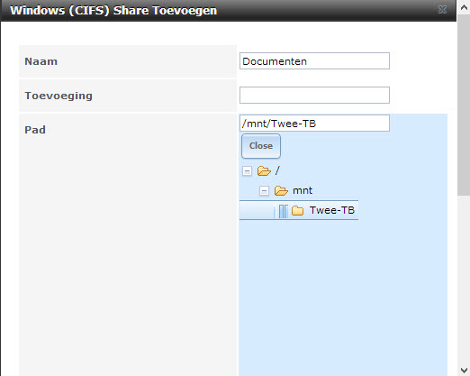Click the Windows (CIFS) Share Toevoegen title bar
The image size is (470, 376).
point(228,11)
